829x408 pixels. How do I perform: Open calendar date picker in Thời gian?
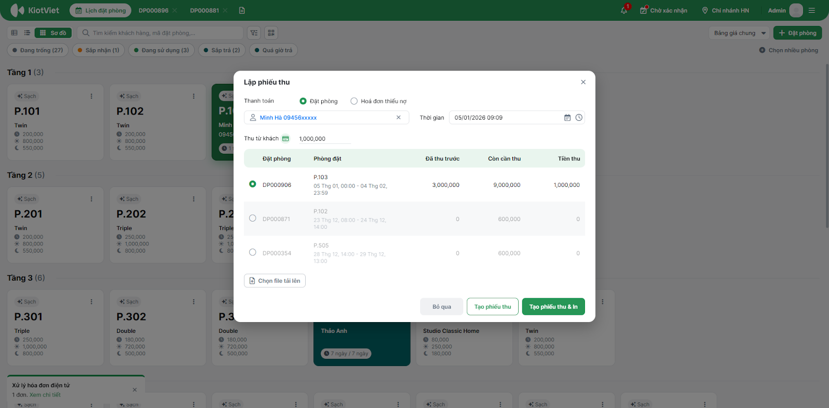click(x=567, y=118)
